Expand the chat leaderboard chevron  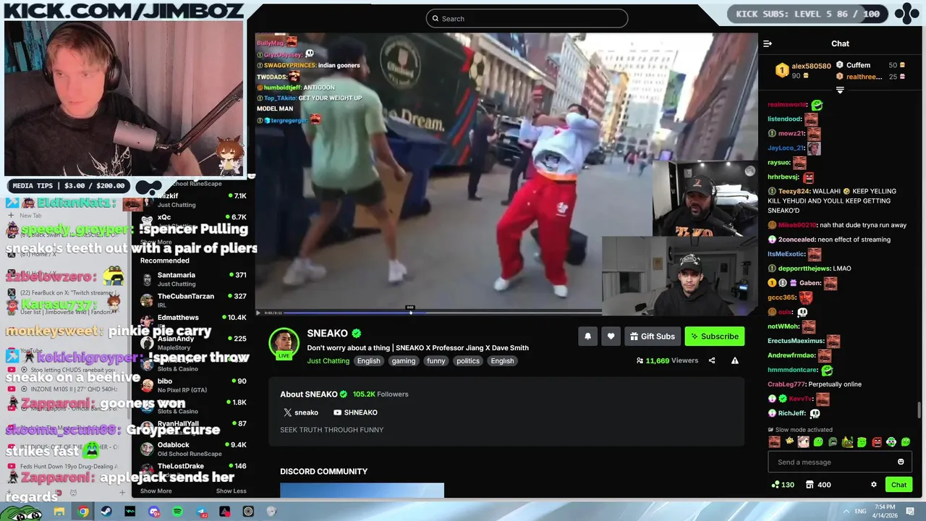[x=840, y=90]
